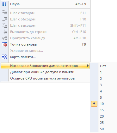Click the Memory map icon beside Карта памяти
Image resolution: width=117 pixels, height=133 pixels.
[4, 57]
